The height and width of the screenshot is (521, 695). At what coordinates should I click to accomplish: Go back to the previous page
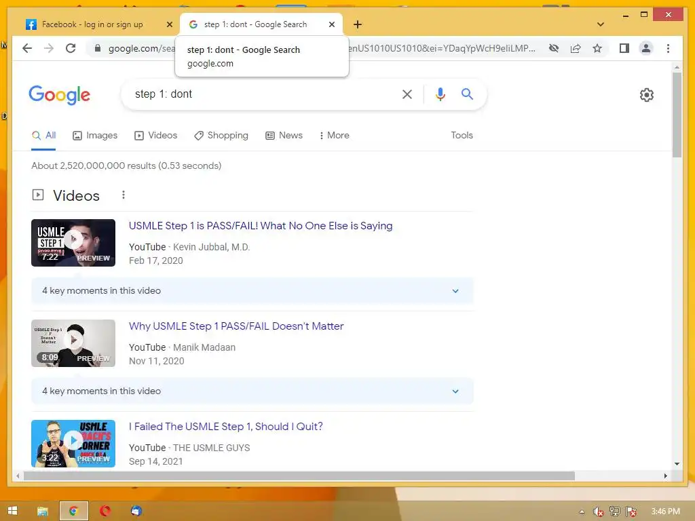pyautogui.click(x=27, y=48)
